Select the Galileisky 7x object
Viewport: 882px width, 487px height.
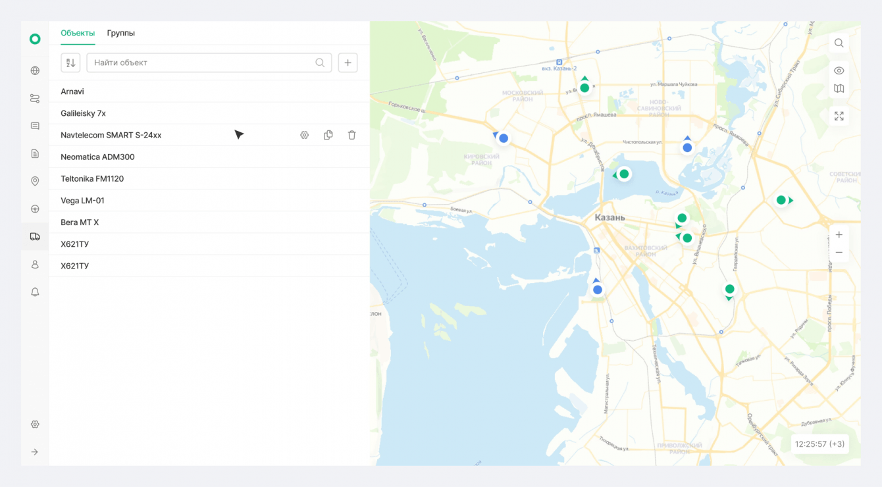209,113
